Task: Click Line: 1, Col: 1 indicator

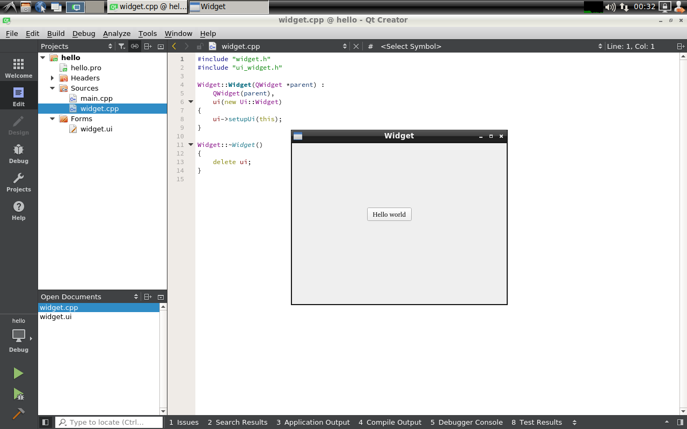Action: click(x=631, y=47)
